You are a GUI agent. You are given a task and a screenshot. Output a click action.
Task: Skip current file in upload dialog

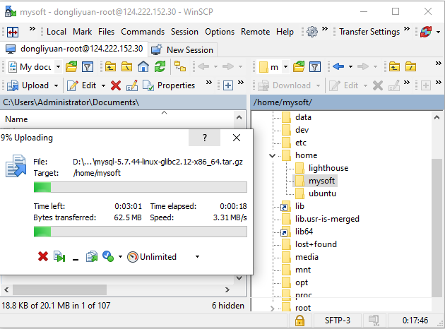(59, 257)
